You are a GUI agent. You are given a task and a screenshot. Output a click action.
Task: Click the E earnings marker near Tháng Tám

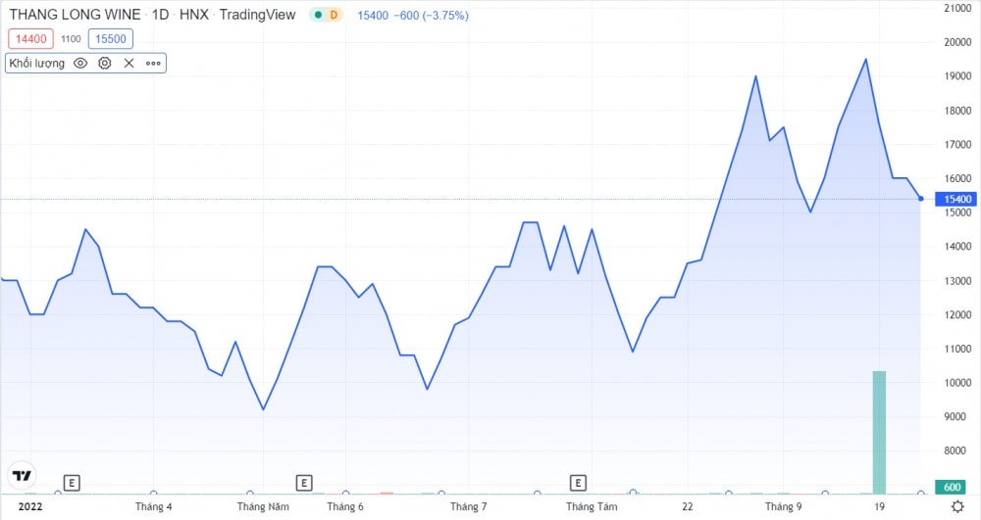[x=578, y=483]
